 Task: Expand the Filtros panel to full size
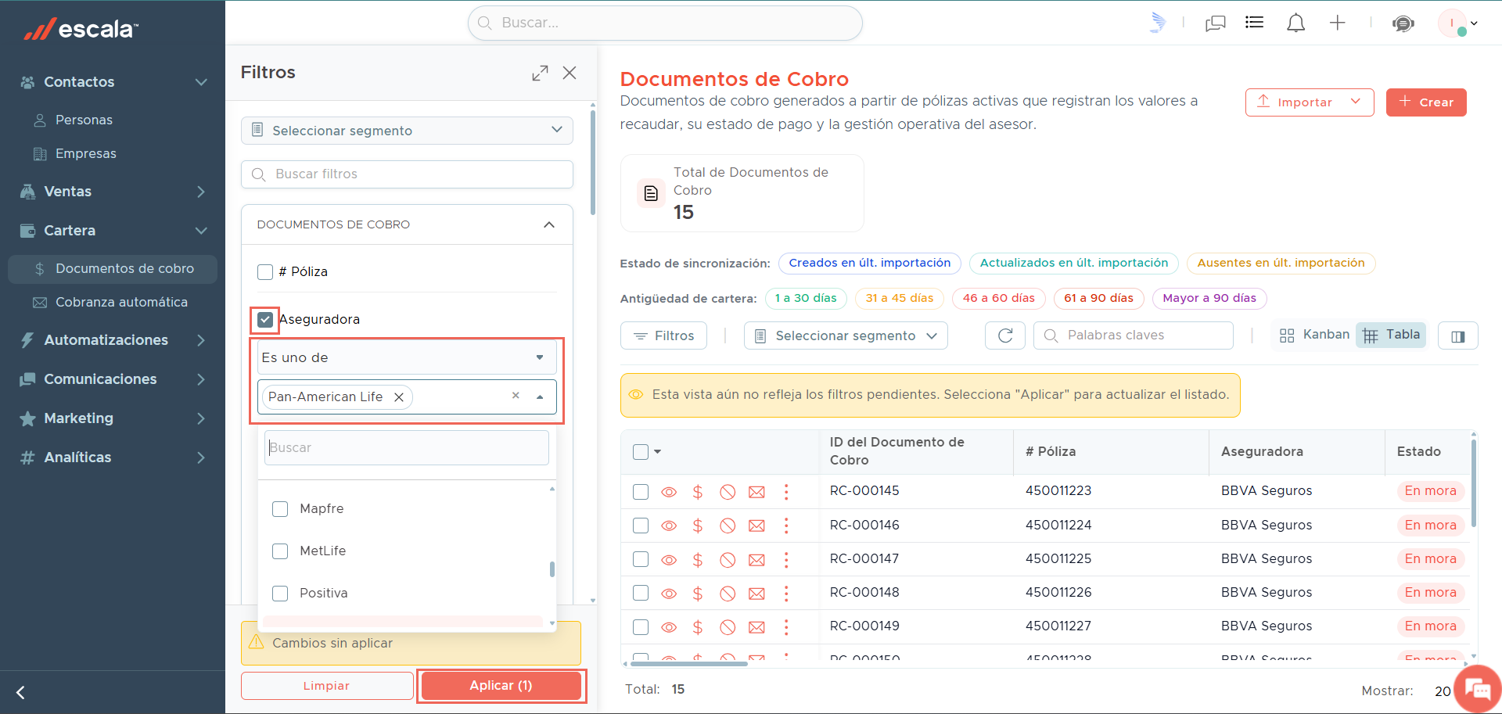tap(540, 73)
